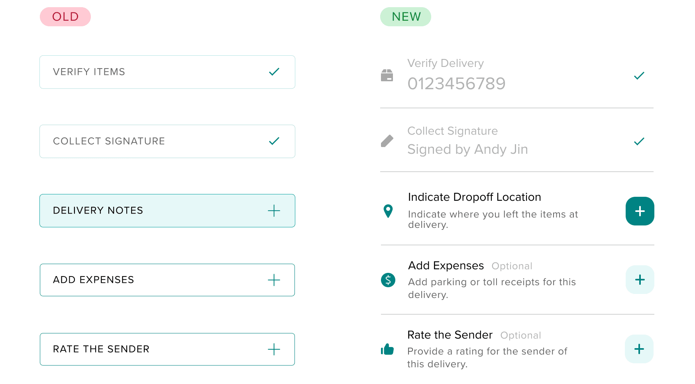The height and width of the screenshot is (384, 695).
Task: Select the NEW label tab
Action: (x=406, y=17)
